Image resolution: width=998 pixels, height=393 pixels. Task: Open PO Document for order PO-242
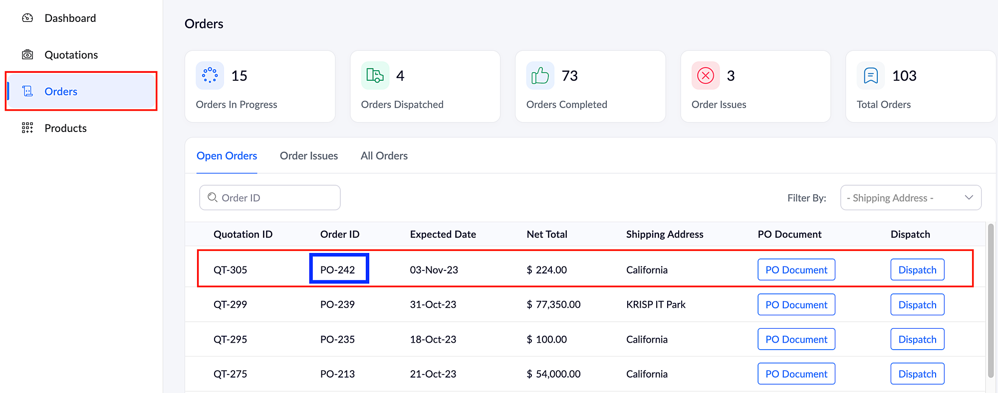pos(796,269)
